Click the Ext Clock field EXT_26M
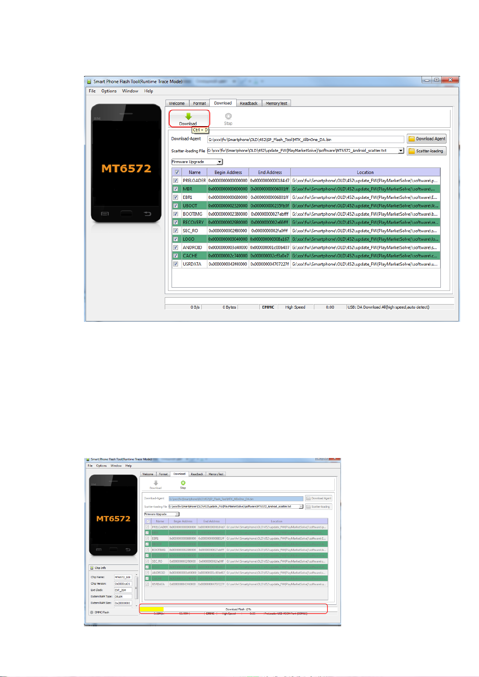The height and width of the screenshot is (677, 479). (x=123, y=590)
